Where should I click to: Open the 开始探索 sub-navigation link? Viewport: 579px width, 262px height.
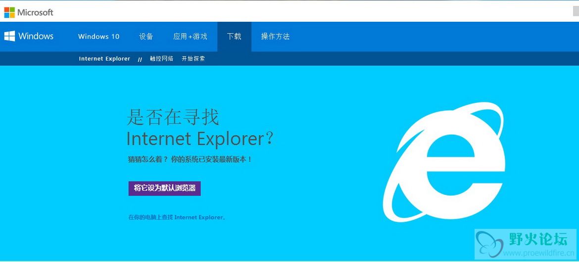click(193, 59)
